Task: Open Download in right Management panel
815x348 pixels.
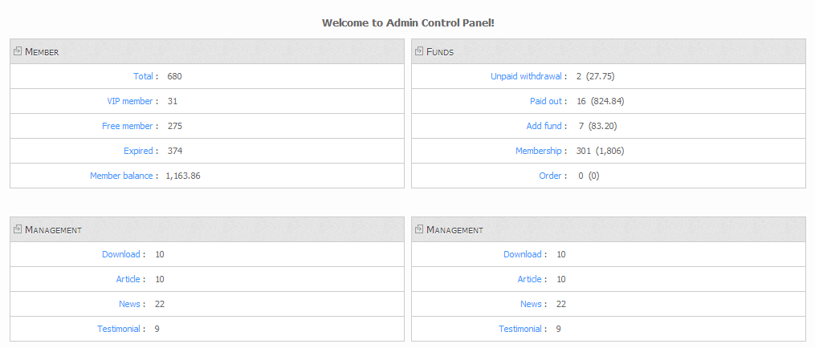Action: [523, 254]
